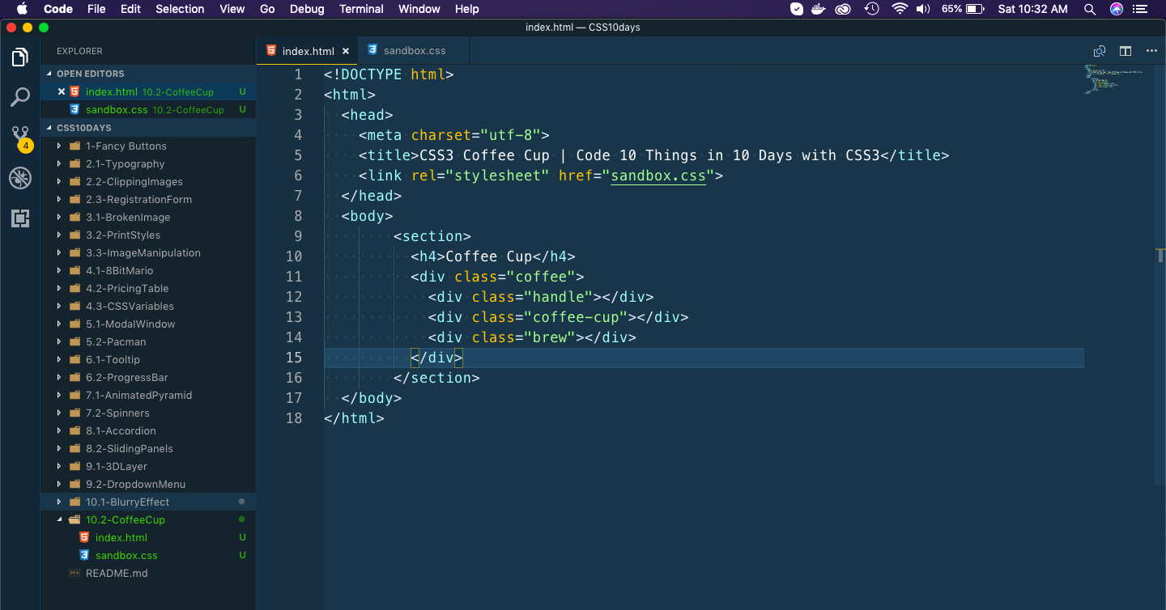Click line number 15 in gutter

click(293, 358)
